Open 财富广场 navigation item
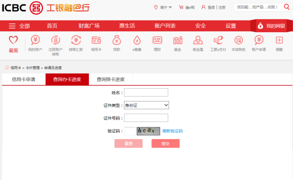This screenshot has height=180, width=293. [89, 26]
